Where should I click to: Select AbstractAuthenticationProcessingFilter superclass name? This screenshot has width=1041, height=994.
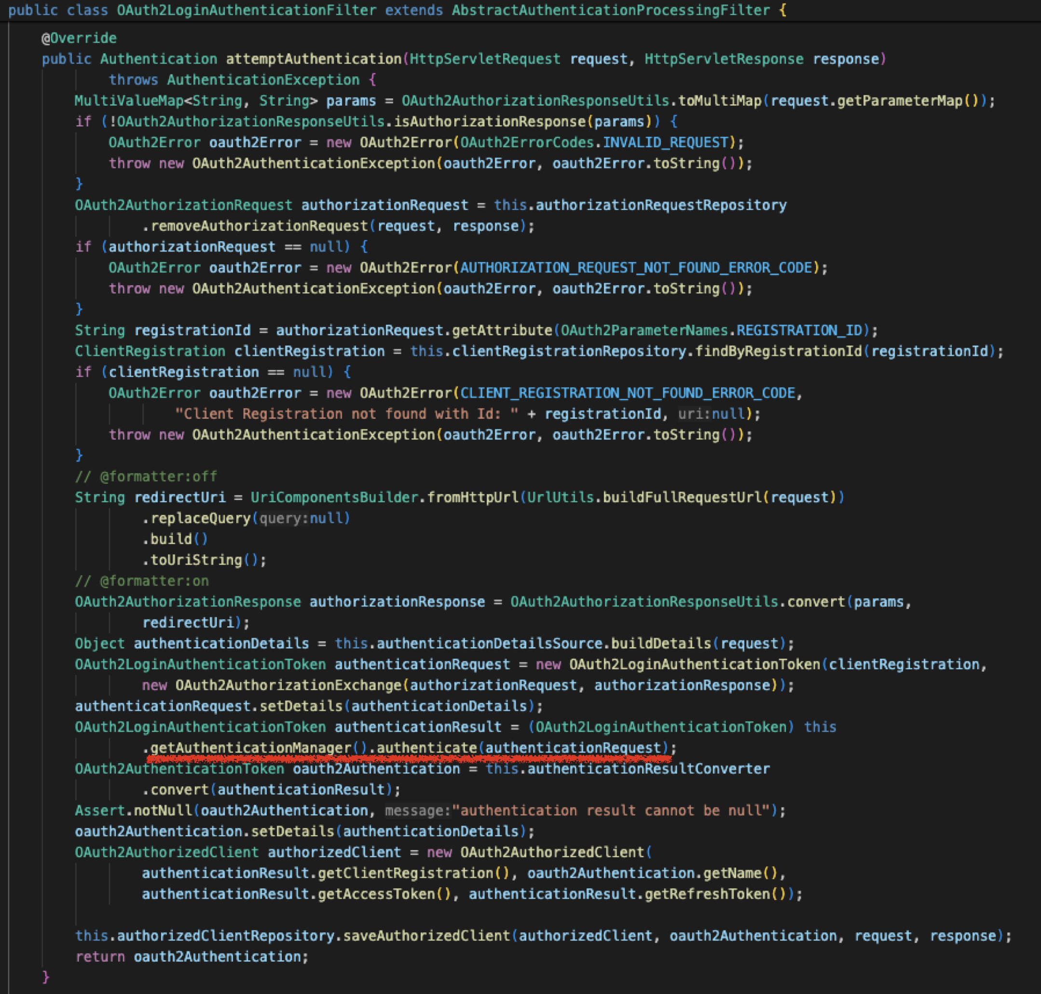click(611, 10)
